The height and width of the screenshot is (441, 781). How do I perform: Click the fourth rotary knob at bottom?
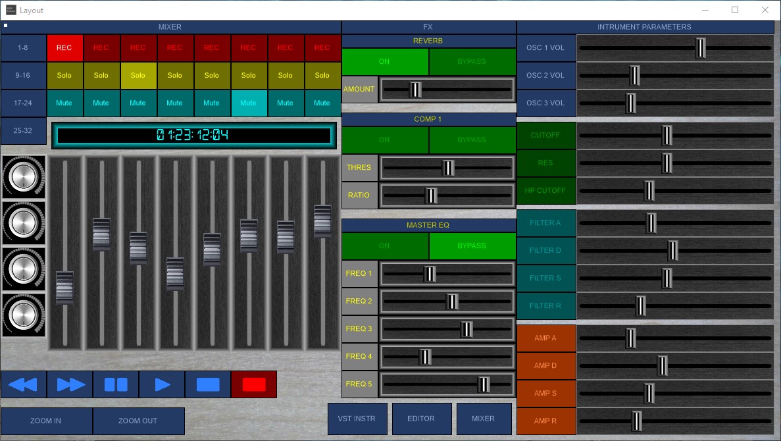[24, 315]
